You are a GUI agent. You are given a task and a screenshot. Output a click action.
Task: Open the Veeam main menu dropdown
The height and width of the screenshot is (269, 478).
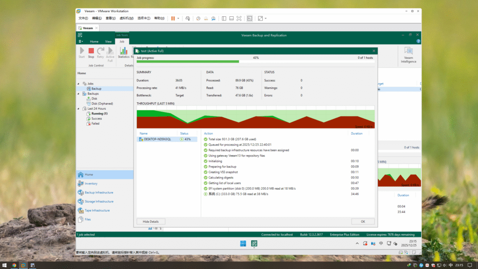[81, 41]
